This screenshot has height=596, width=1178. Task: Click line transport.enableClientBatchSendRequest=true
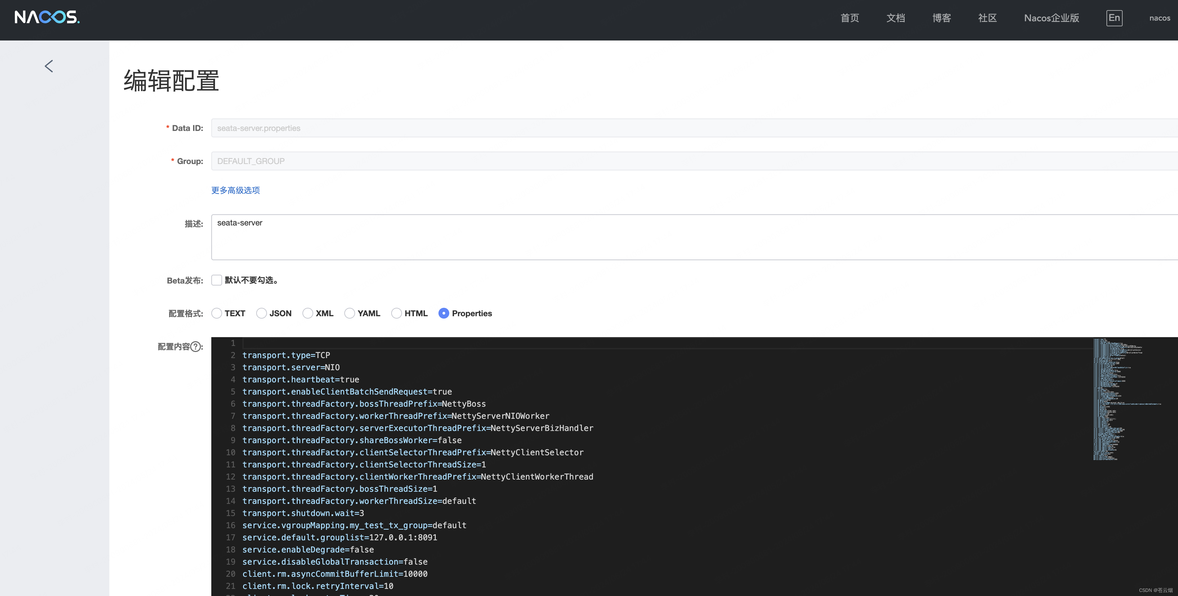(347, 392)
